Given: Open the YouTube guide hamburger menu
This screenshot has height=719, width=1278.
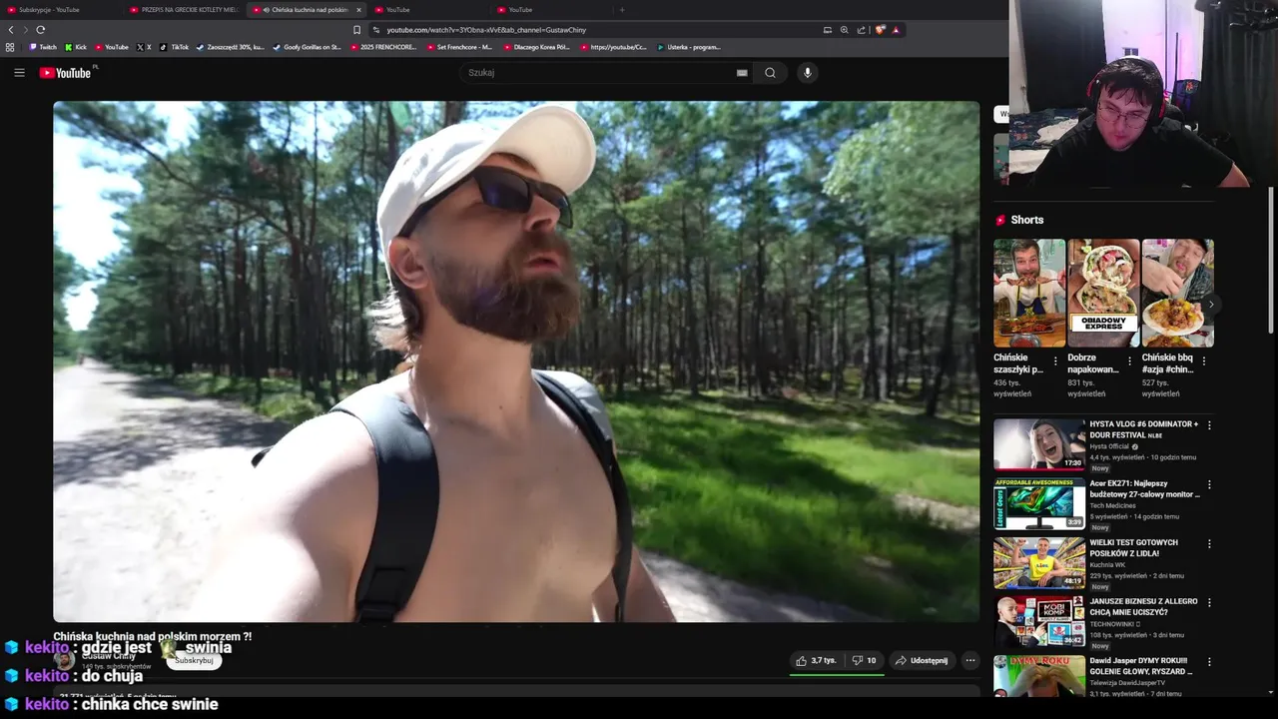Looking at the screenshot, I should [x=19, y=72].
